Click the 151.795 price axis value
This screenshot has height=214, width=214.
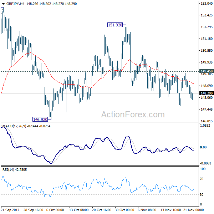tap(207, 27)
